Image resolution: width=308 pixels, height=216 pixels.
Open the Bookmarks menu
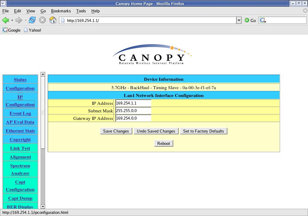pyautogui.click(x=61, y=11)
